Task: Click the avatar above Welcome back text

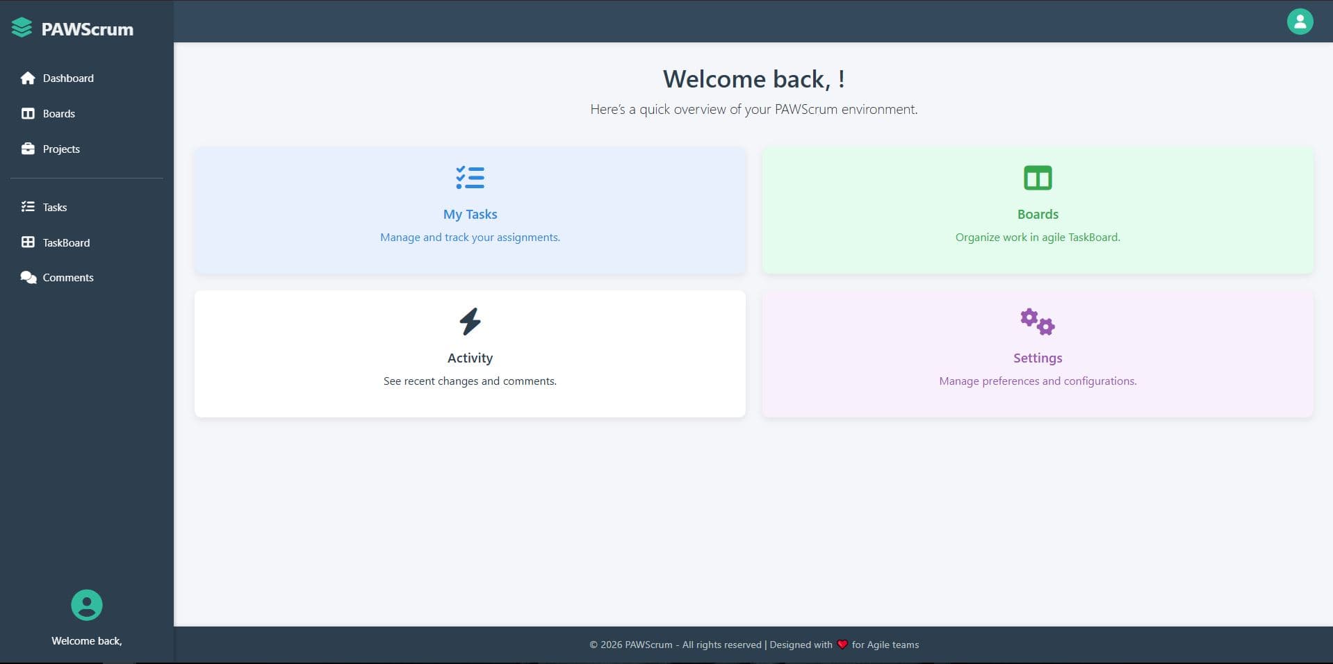Action: point(86,606)
